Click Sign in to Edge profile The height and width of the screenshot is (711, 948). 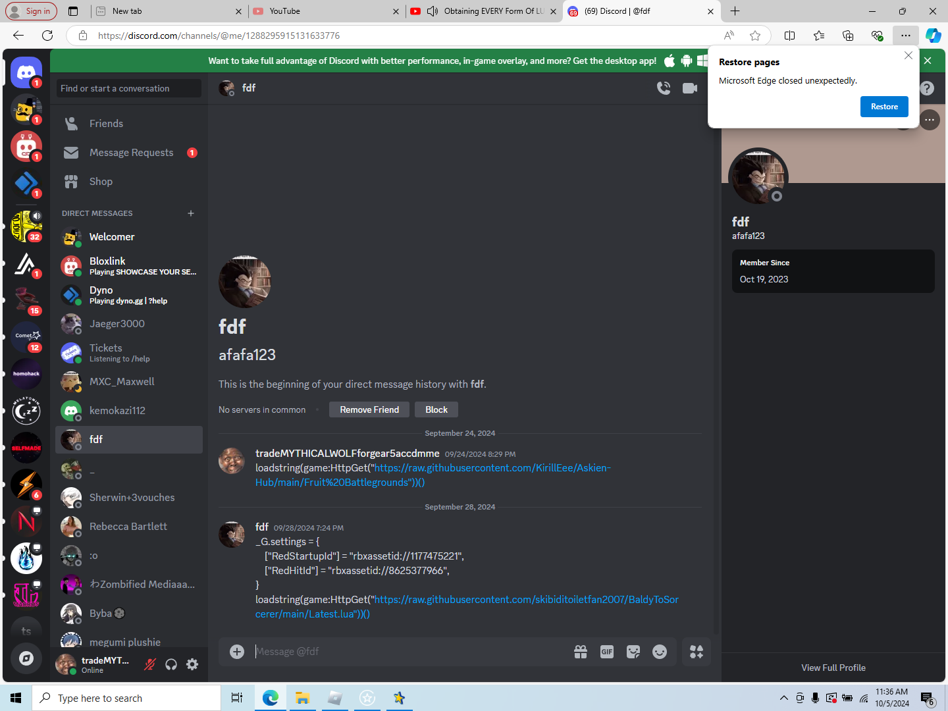(x=31, y=11)
